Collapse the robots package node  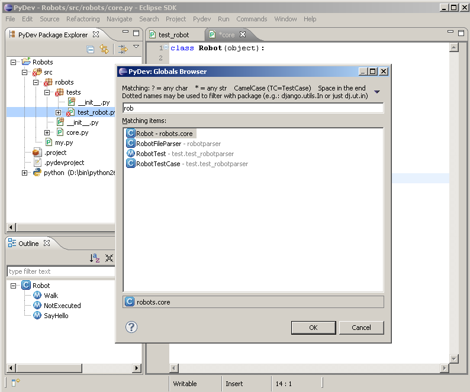point(36,82)
